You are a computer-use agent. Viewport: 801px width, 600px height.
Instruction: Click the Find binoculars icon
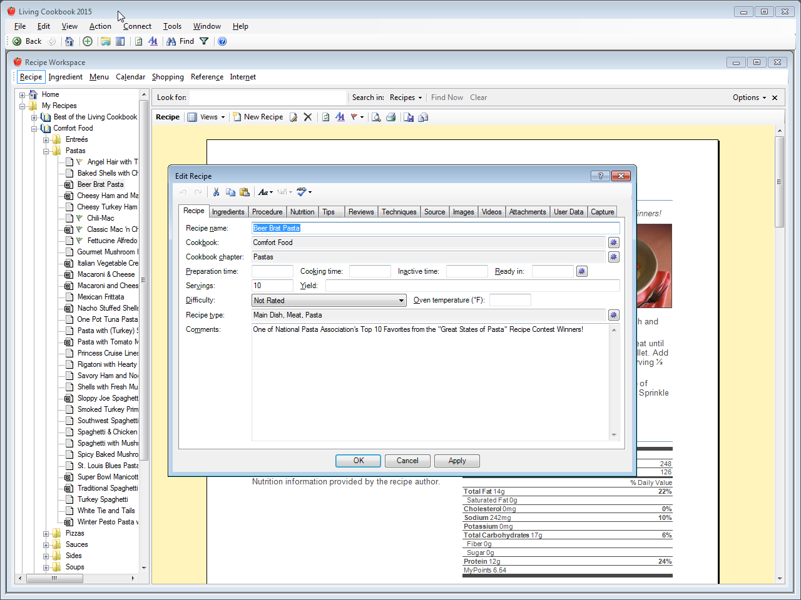[x=171, y=41]
